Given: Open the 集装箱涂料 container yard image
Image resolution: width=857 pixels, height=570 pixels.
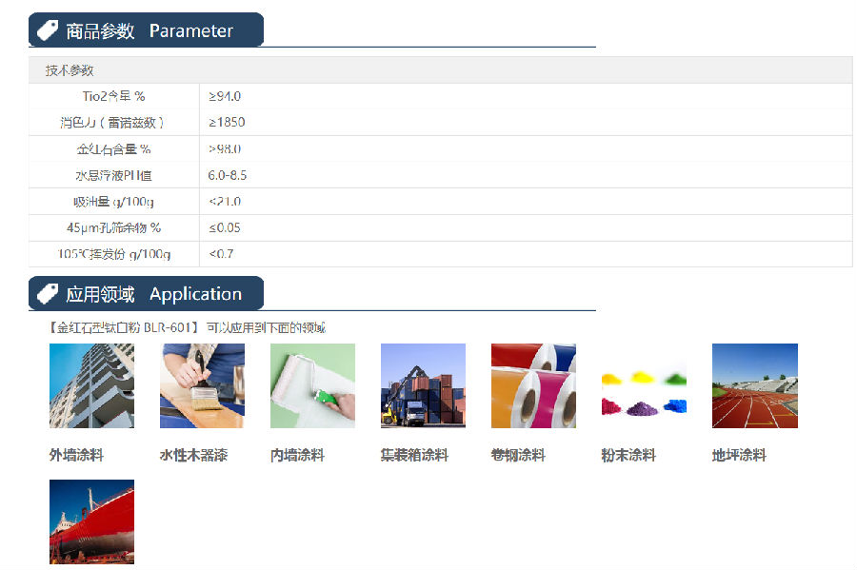Looking at the screenshot, I should (x=423, y=385).
